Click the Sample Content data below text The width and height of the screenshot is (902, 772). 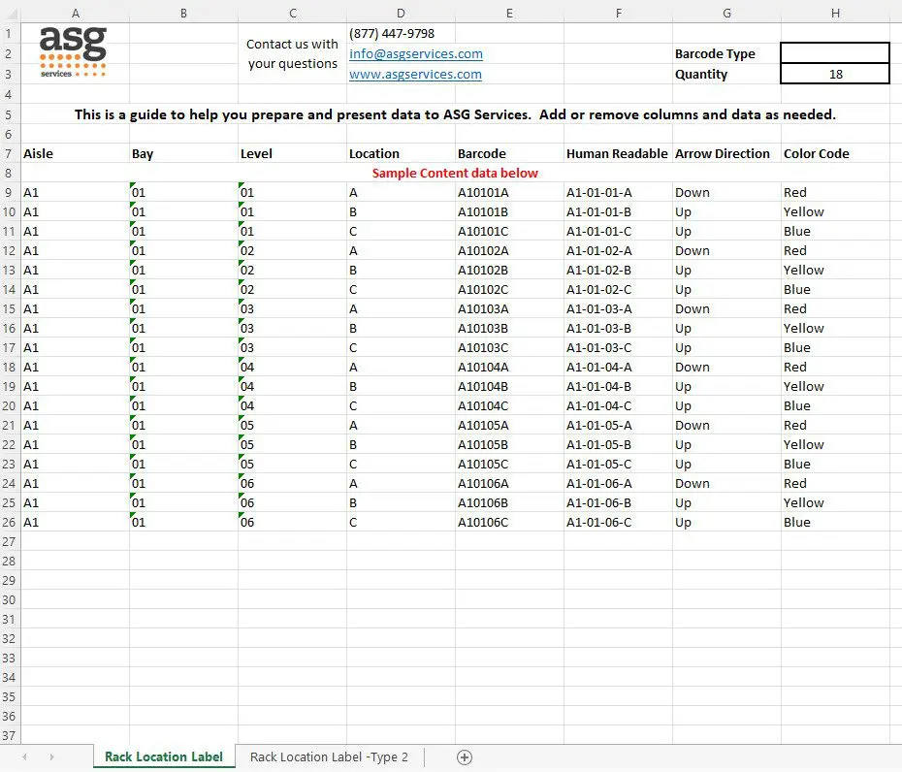point(456,173)
